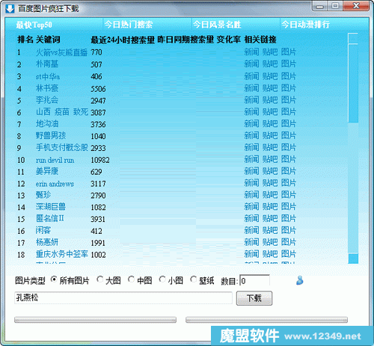Image resolution: width=374 pixels, height=346 pixels.
Task: Click 贴吧 link in 深湖巨兽 row
Action: [270, 206]
